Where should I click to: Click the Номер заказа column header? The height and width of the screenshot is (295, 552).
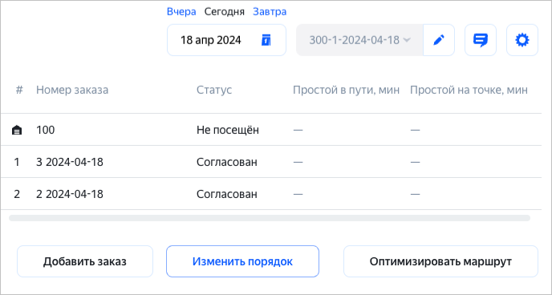tap(72, 90)
